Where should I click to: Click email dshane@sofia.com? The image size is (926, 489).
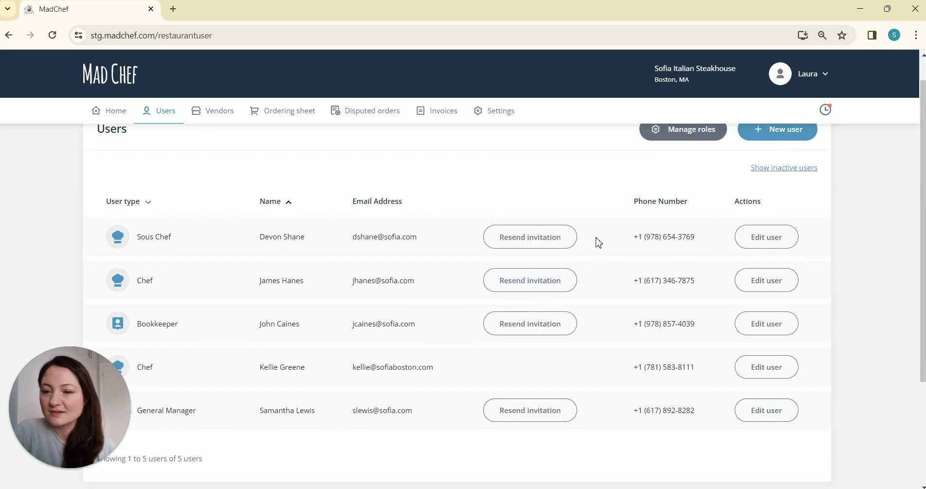point(384,237)
